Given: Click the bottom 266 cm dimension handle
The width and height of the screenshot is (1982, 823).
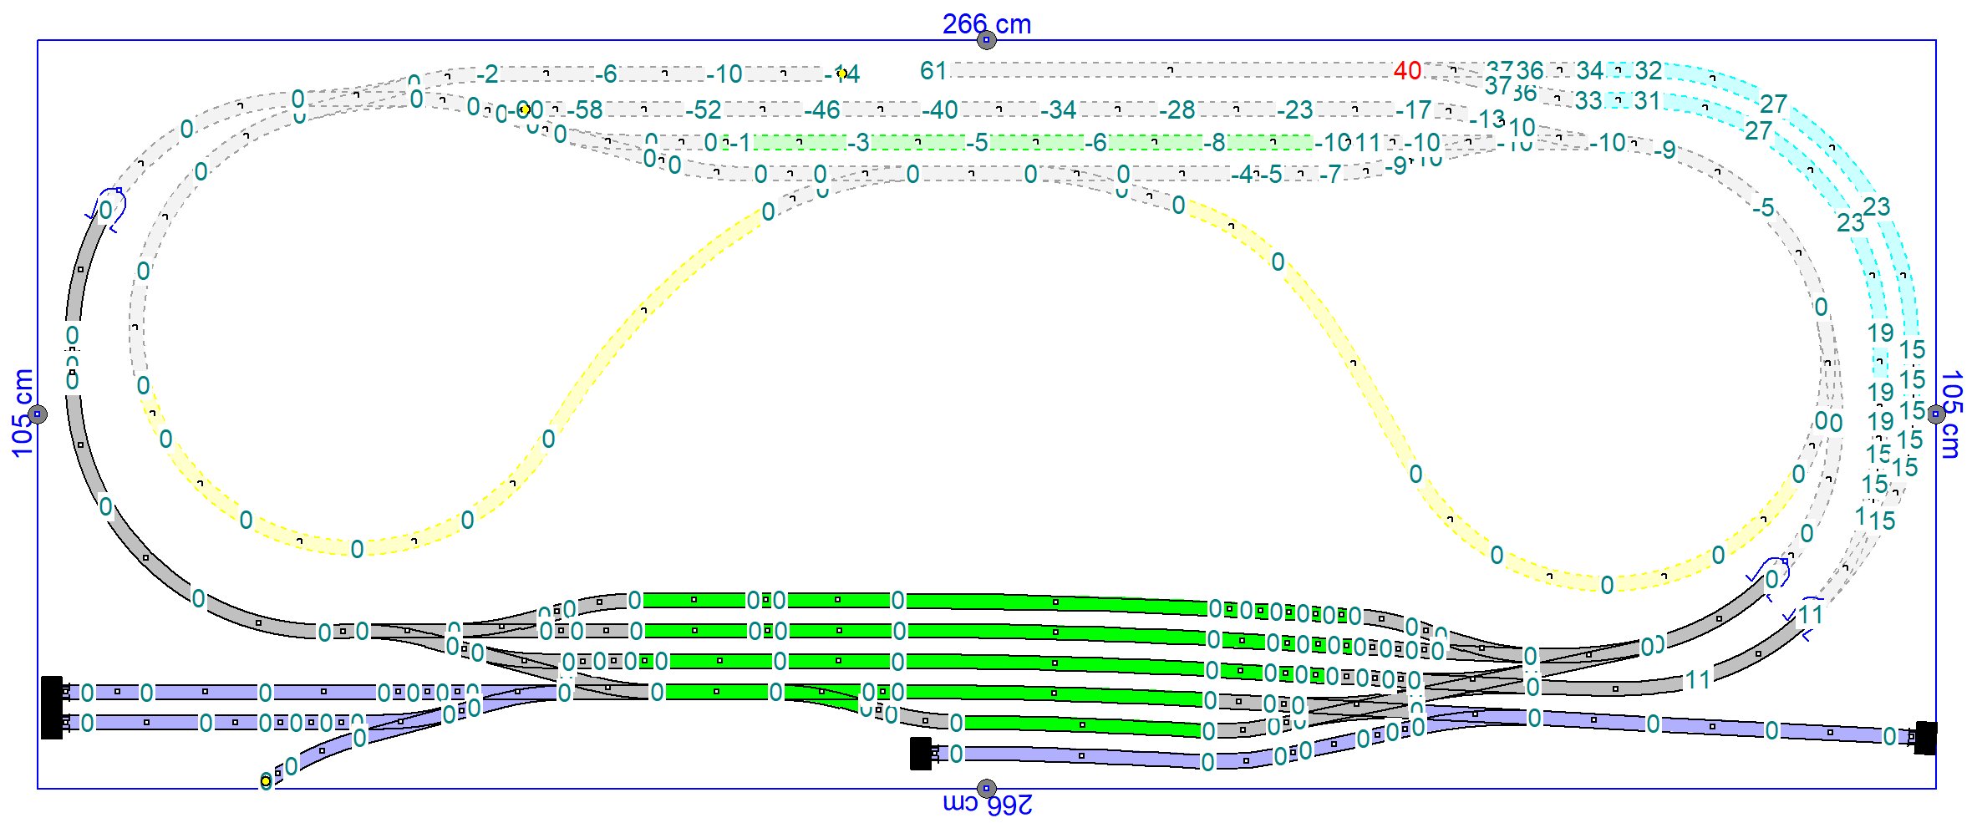Looking at the screenshot, I should [x=986, y=788].
